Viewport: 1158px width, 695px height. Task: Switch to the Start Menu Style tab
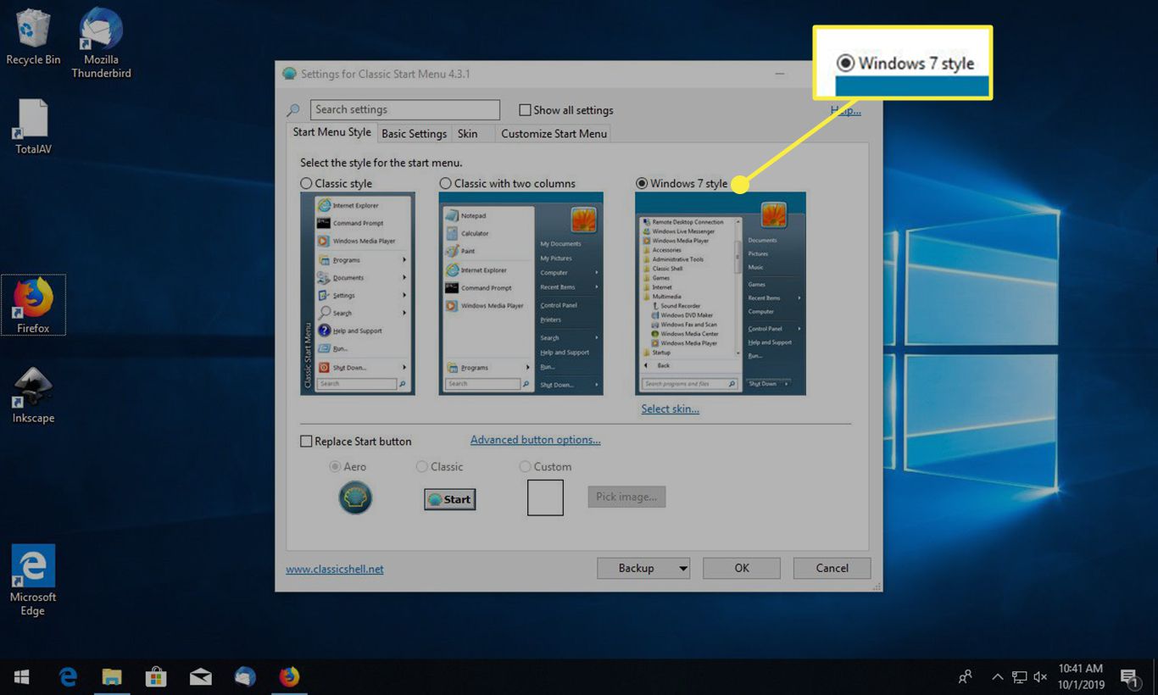331,132
